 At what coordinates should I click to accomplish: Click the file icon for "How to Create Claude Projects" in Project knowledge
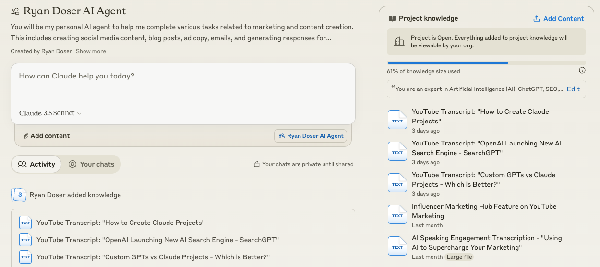pos(397,120)
